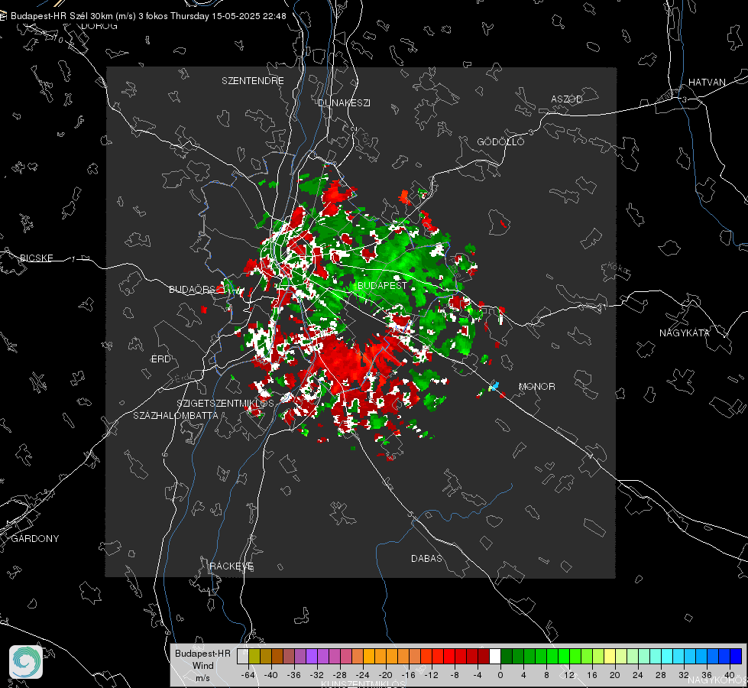
Task: Click the GÖDÖLLŐ town label
Action: [500, 141]
